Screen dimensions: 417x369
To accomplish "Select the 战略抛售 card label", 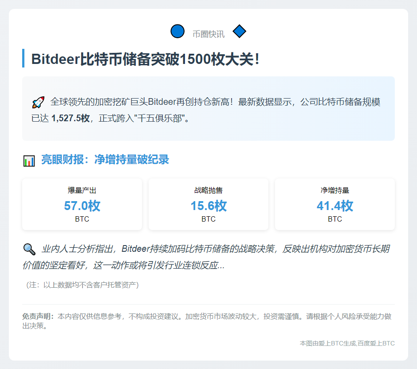I will (208, 190).
